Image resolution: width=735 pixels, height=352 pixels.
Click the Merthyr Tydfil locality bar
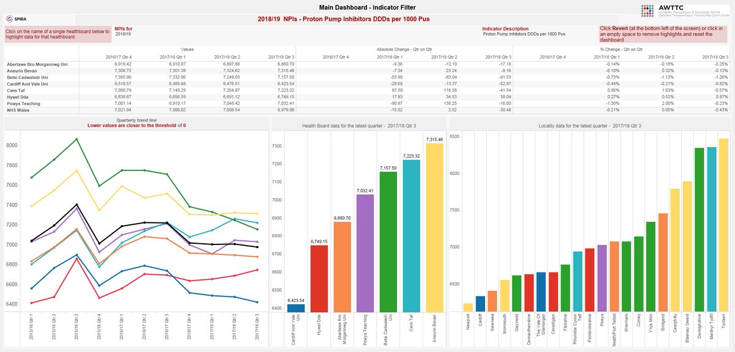[712, 230]
